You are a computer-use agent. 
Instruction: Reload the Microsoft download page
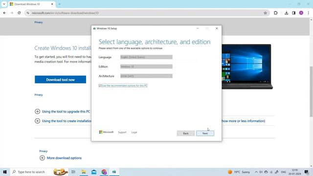coord(19,13)
